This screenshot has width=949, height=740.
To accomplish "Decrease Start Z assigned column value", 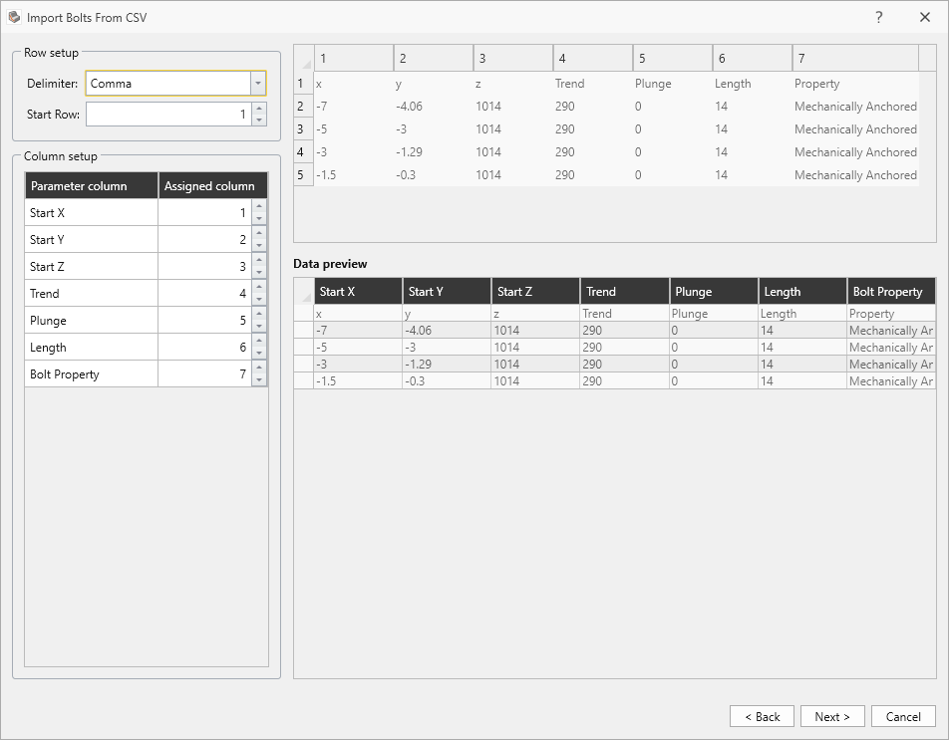I will pos(259,273).
